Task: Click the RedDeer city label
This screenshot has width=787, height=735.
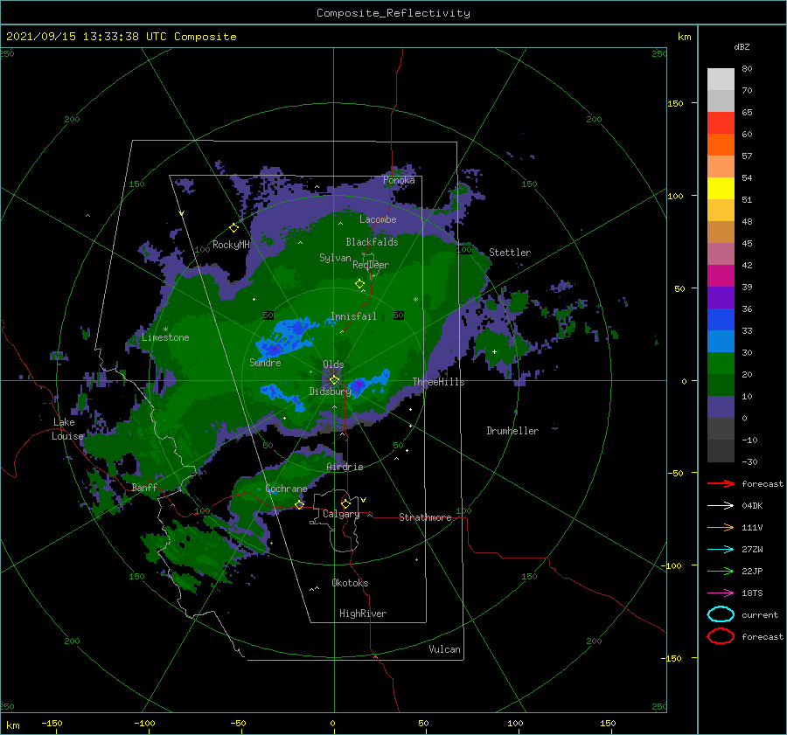Action: click(x=371, y=265)
